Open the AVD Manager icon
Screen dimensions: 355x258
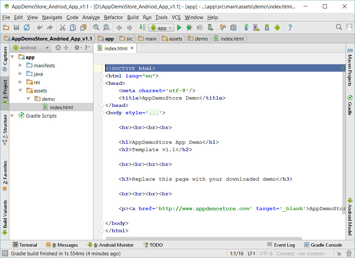point(256,27)
